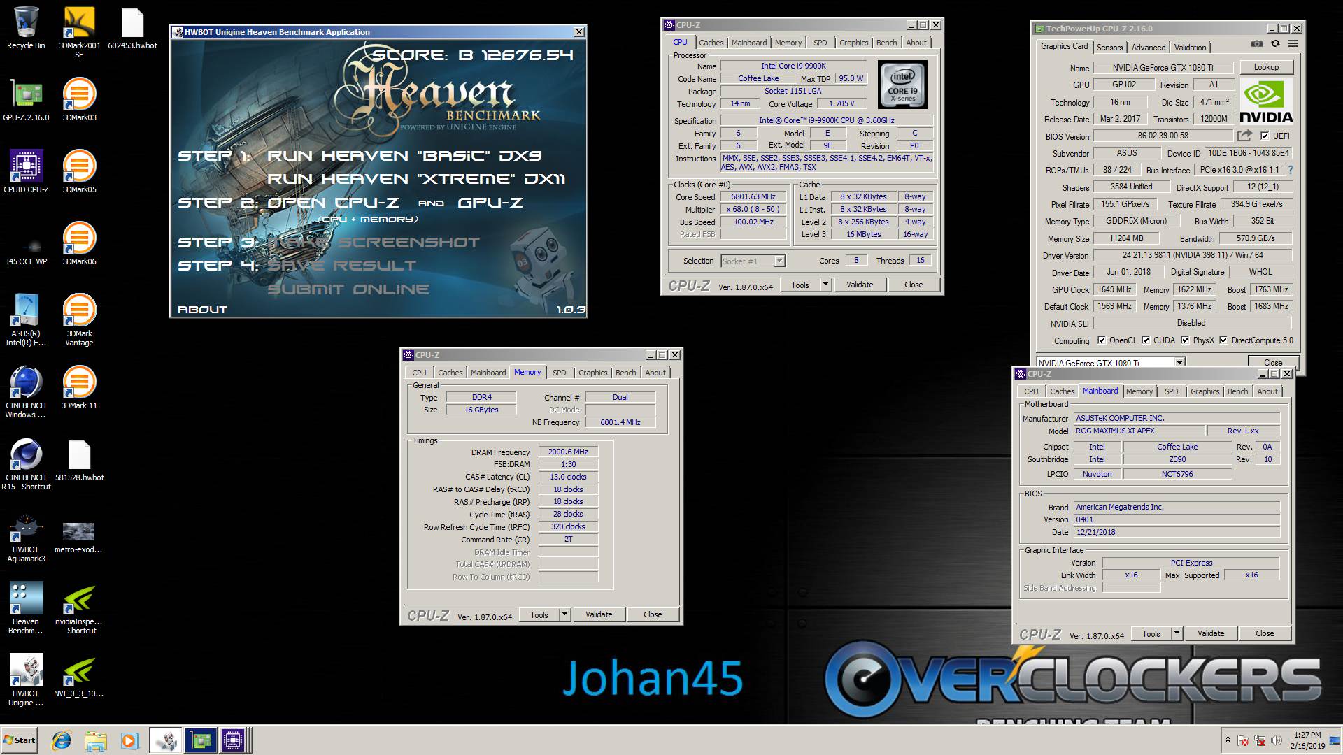Select the 602453.hwbot file icon
This screenshot has width=1343, height=755.
point(132,28)
